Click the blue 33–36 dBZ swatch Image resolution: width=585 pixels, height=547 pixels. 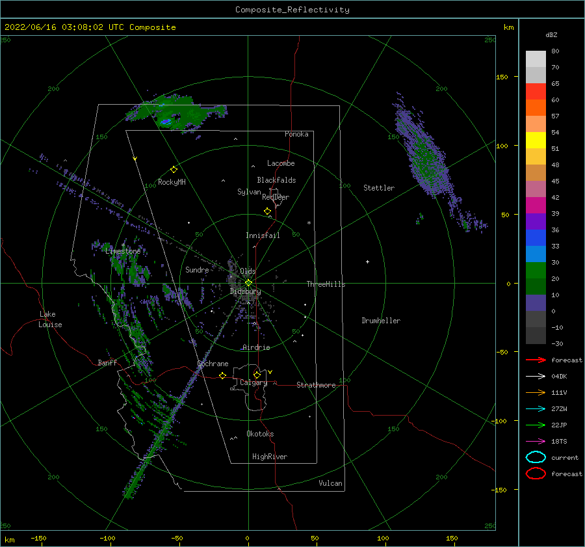[536, 238]
